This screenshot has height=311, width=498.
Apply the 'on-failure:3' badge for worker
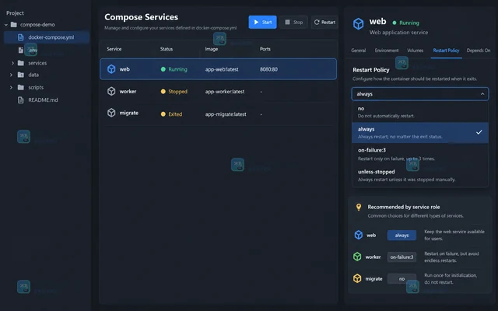click(402, 257)
